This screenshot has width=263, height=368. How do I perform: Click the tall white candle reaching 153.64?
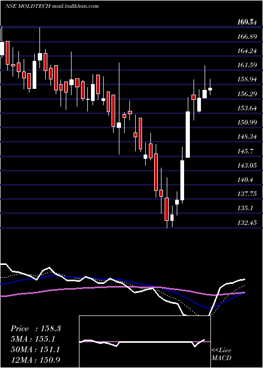click(188, 135)
